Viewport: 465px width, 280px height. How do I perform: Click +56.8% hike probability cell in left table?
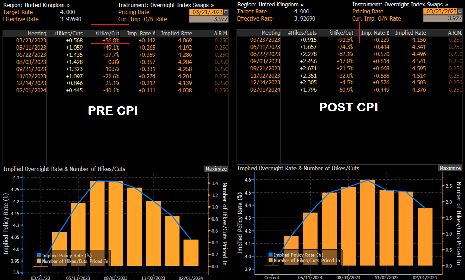click(x=111, y=40)
